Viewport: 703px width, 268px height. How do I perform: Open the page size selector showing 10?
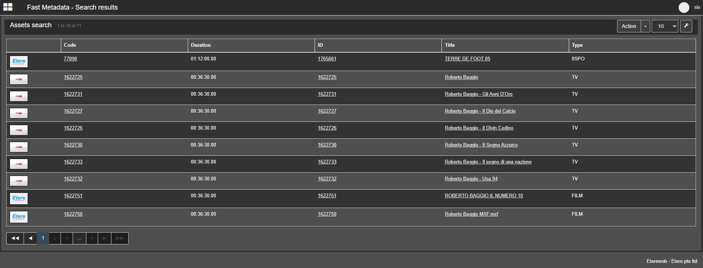pos(665,26)
